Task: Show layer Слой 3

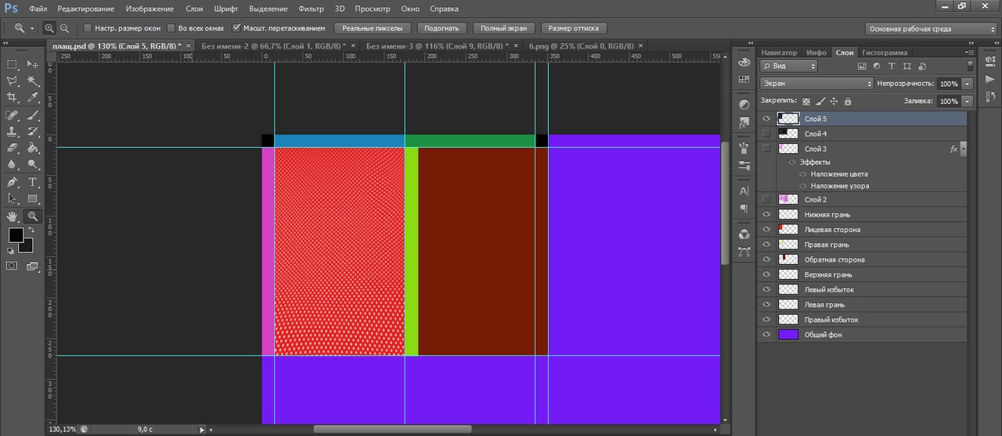Action: (x=766, y=148)
